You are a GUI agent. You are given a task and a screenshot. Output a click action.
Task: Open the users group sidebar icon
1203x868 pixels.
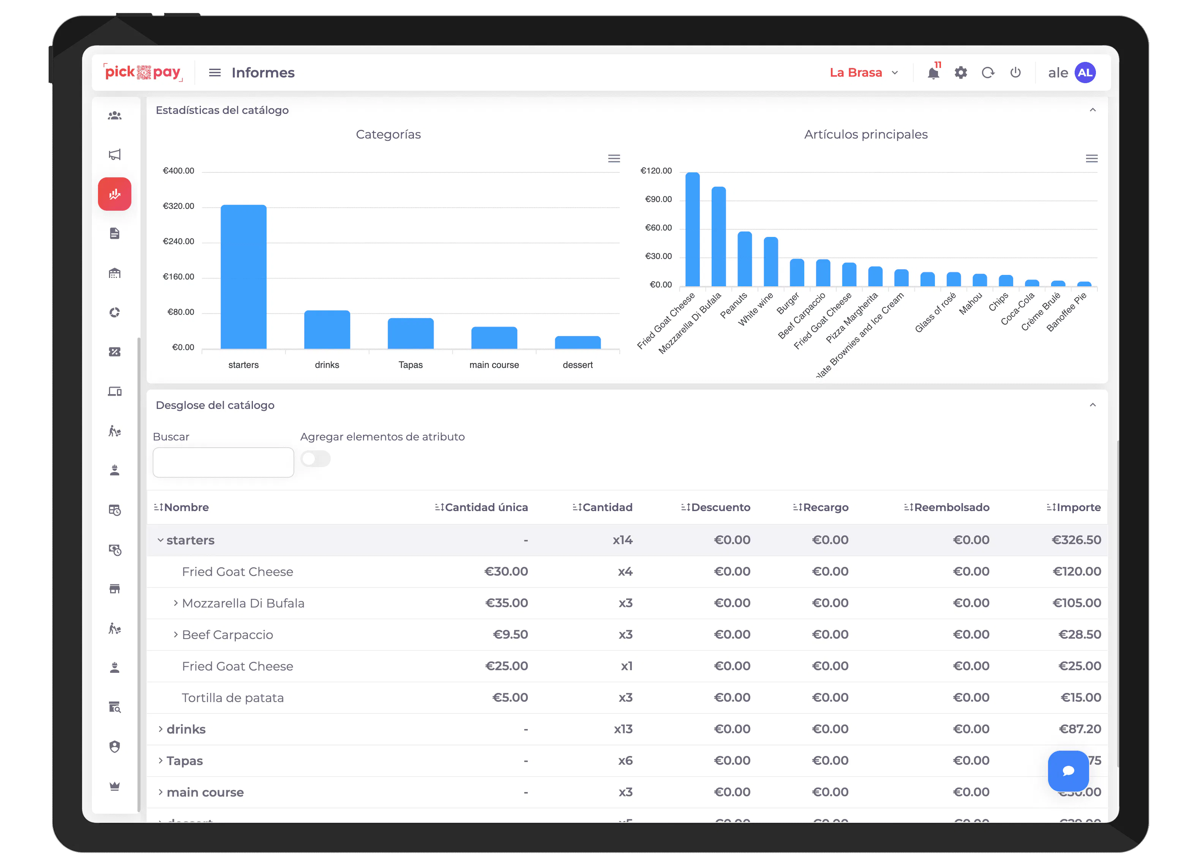[115, 115]
